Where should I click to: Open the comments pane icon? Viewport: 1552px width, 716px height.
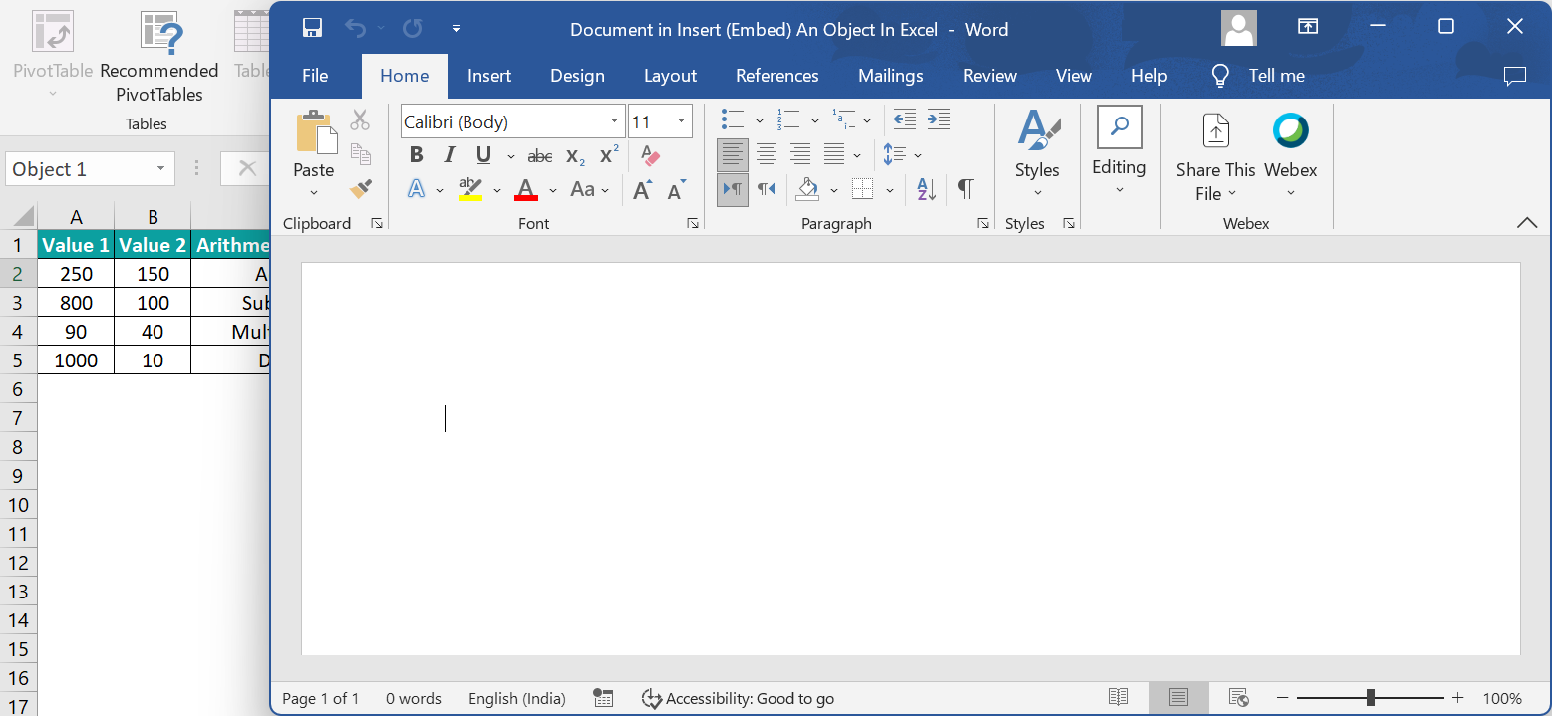click(1515, 76)
